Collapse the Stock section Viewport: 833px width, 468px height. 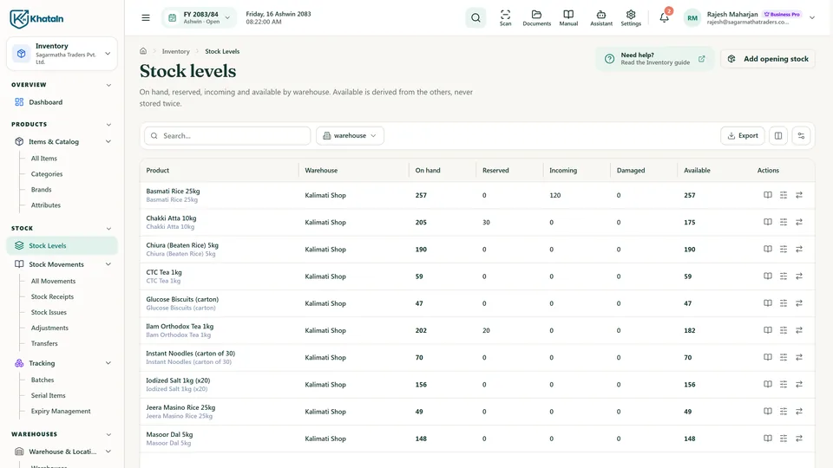click(x=108, y=229)
